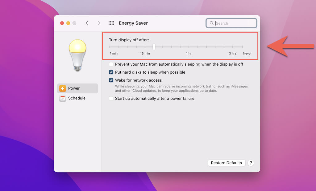The width and height of the screenshot is (316, 191).
Task: Click the Restore Defaults button
Action: tap(227, 163)
